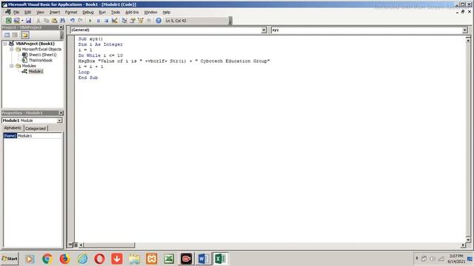Save the workbook with the floppy disk icon

tap(28, 21)
